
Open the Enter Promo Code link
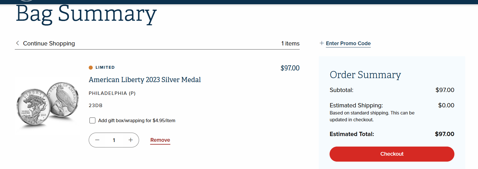(x=348, y=43)
